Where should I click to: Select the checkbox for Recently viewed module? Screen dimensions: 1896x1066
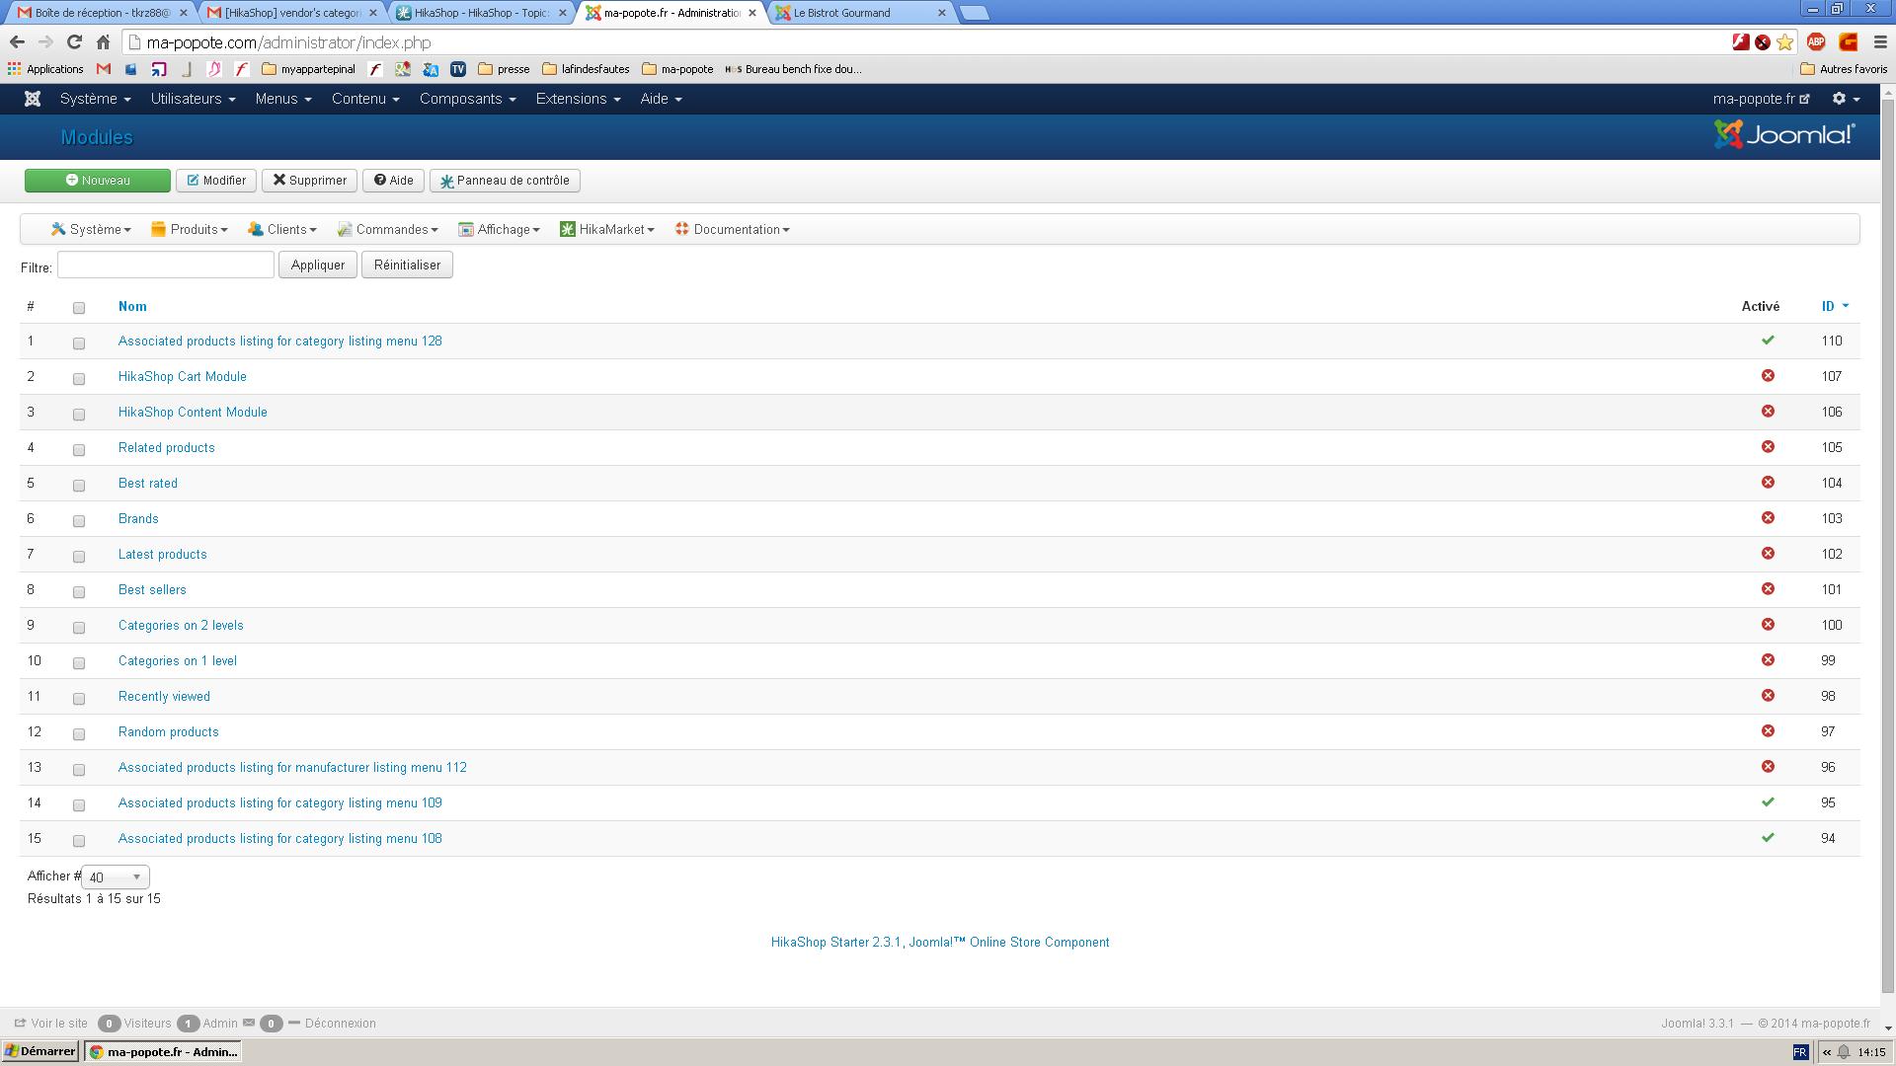[79, 698]
